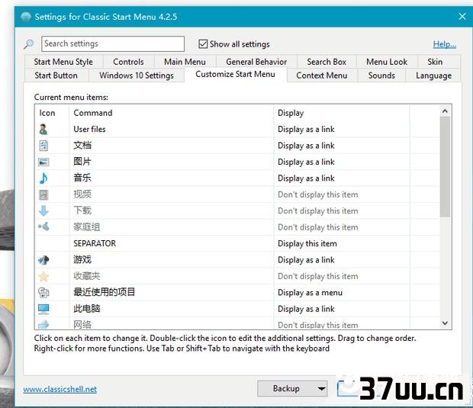473x408 pixels.
Task: Click the Classic Shell title bar icon
Action: tap(26, 16)
